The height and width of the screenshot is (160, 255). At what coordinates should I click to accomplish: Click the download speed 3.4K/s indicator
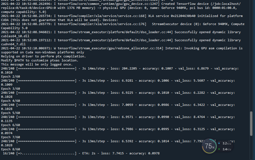pos(225,149)
